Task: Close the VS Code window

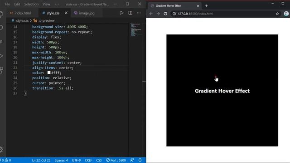Action: [140, 4]
